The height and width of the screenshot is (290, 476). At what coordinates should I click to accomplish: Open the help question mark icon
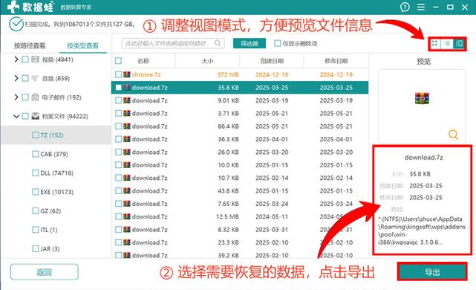point(405,7)
